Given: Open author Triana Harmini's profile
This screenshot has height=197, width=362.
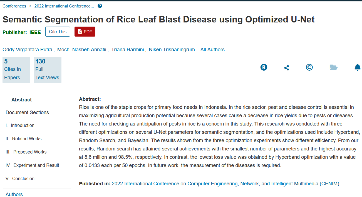Looking at the screenshot, I should (127, 50).
